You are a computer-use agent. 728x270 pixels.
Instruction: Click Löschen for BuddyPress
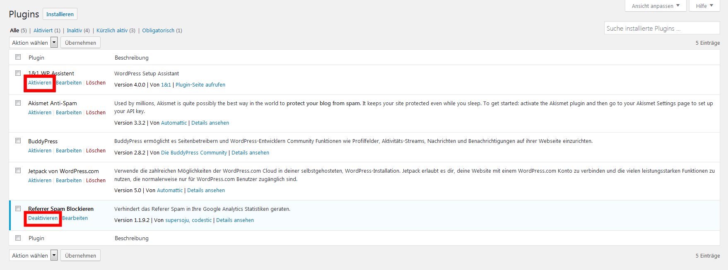96,151
